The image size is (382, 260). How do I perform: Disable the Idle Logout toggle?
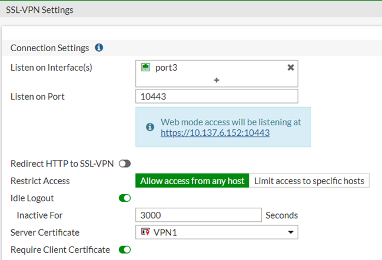pos(124,198)
